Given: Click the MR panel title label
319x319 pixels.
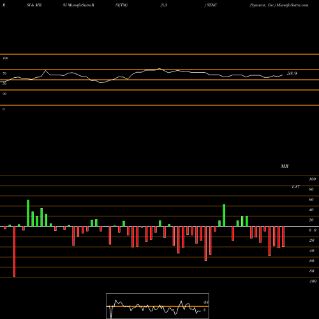Looking at the screenshot, I should tap(285, 166).
